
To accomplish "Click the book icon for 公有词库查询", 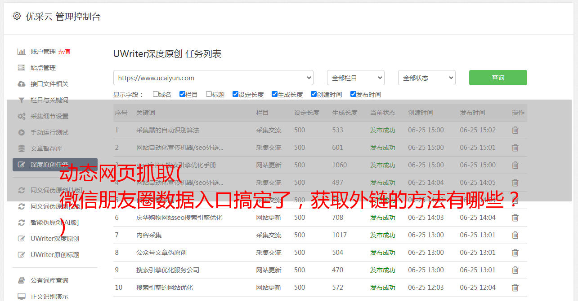I will pyautogui.click(x=21, y=280).
